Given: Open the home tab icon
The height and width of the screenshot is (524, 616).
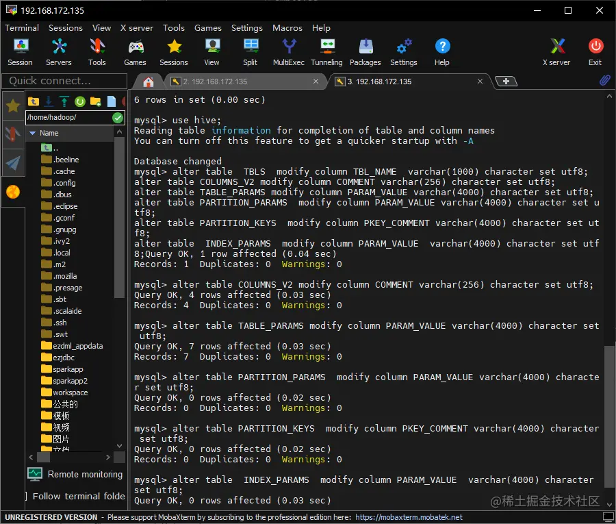Looking at the screenshot, I should tap(148, 82).
